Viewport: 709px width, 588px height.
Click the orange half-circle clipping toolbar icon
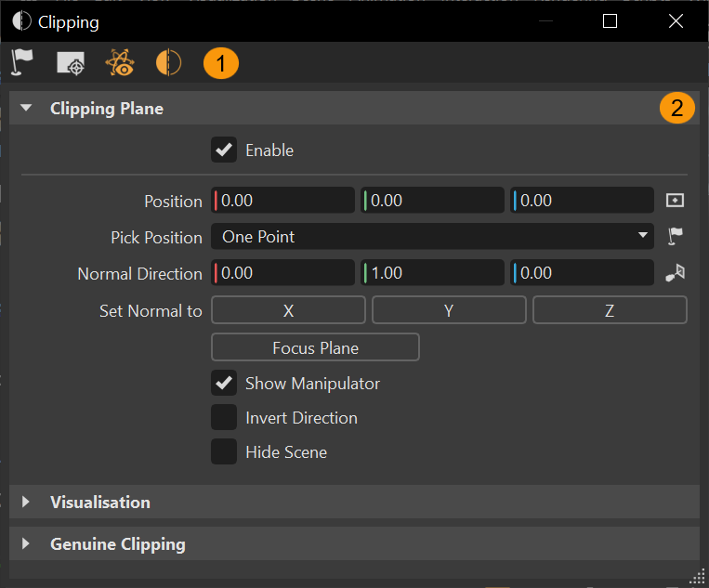[168, 63]
